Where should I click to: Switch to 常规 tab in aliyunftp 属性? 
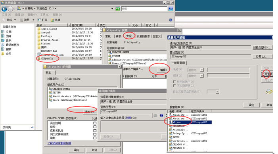point(108,36)
